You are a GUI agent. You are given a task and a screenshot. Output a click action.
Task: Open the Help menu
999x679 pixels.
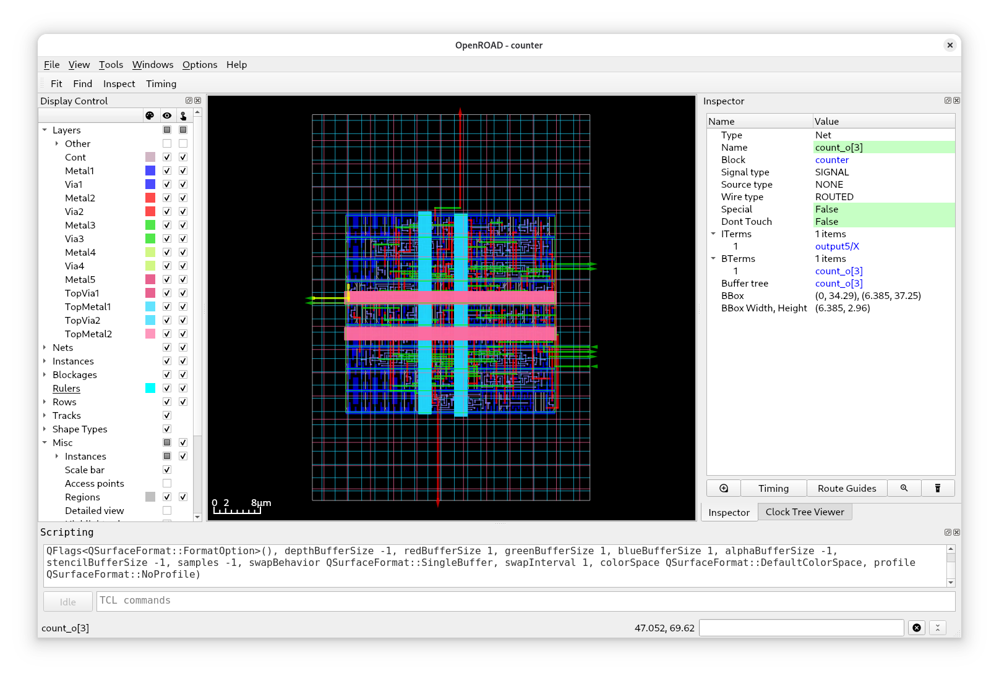tap(236, 65)
